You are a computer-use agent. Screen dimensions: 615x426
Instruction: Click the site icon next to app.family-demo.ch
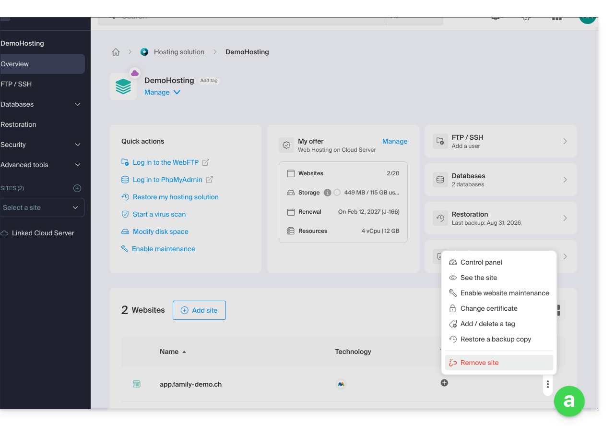(137, 384)
